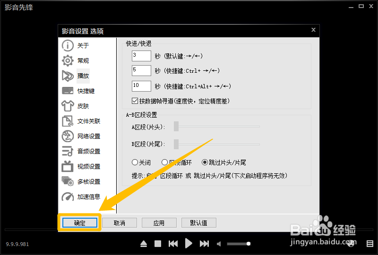
Task: Select 跳过片头/片尾 radio option
Action: coord(205,162)
